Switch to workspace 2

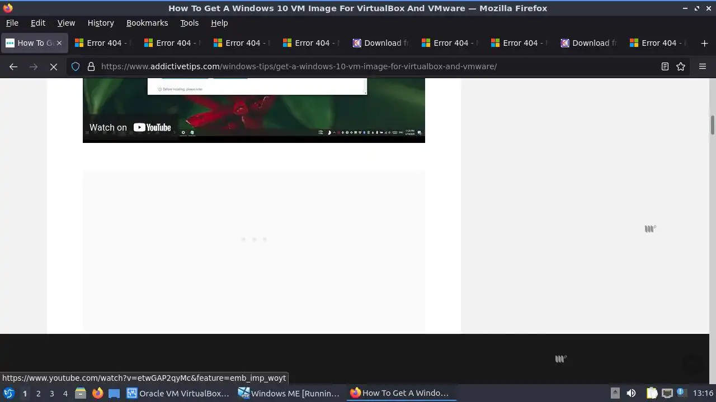pyautogui.click(x=38, y=393)
